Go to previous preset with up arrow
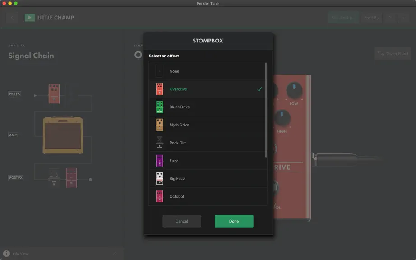This screenshot has width=416, height=260. (x=390, y=18)
